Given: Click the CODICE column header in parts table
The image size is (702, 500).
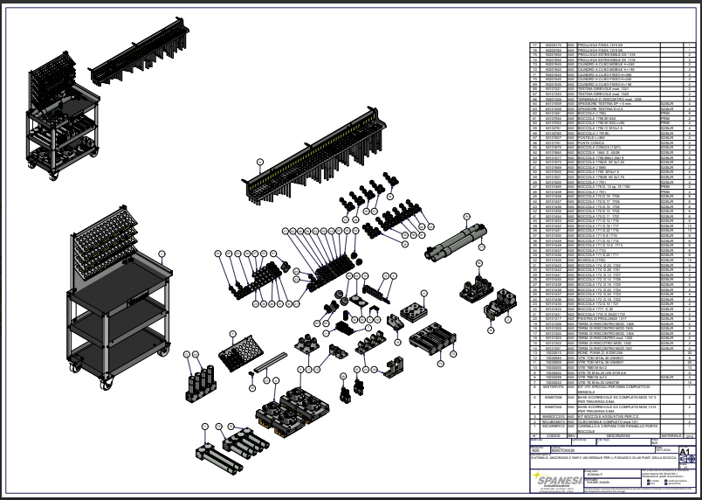Looking at the screenshot, I should coord(552,434).
